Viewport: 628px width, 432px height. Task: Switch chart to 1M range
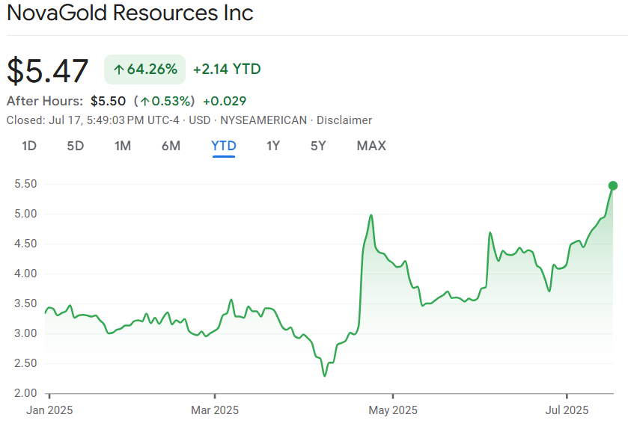pyautogui.click(x=123, y=146)
